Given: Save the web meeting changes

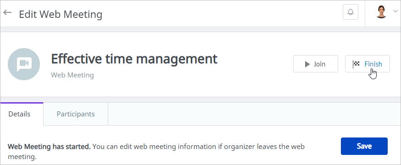Looking at the screenshot, I should click(364, 146).
